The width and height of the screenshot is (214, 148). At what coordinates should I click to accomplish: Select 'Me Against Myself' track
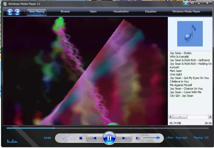pos(181,85)
